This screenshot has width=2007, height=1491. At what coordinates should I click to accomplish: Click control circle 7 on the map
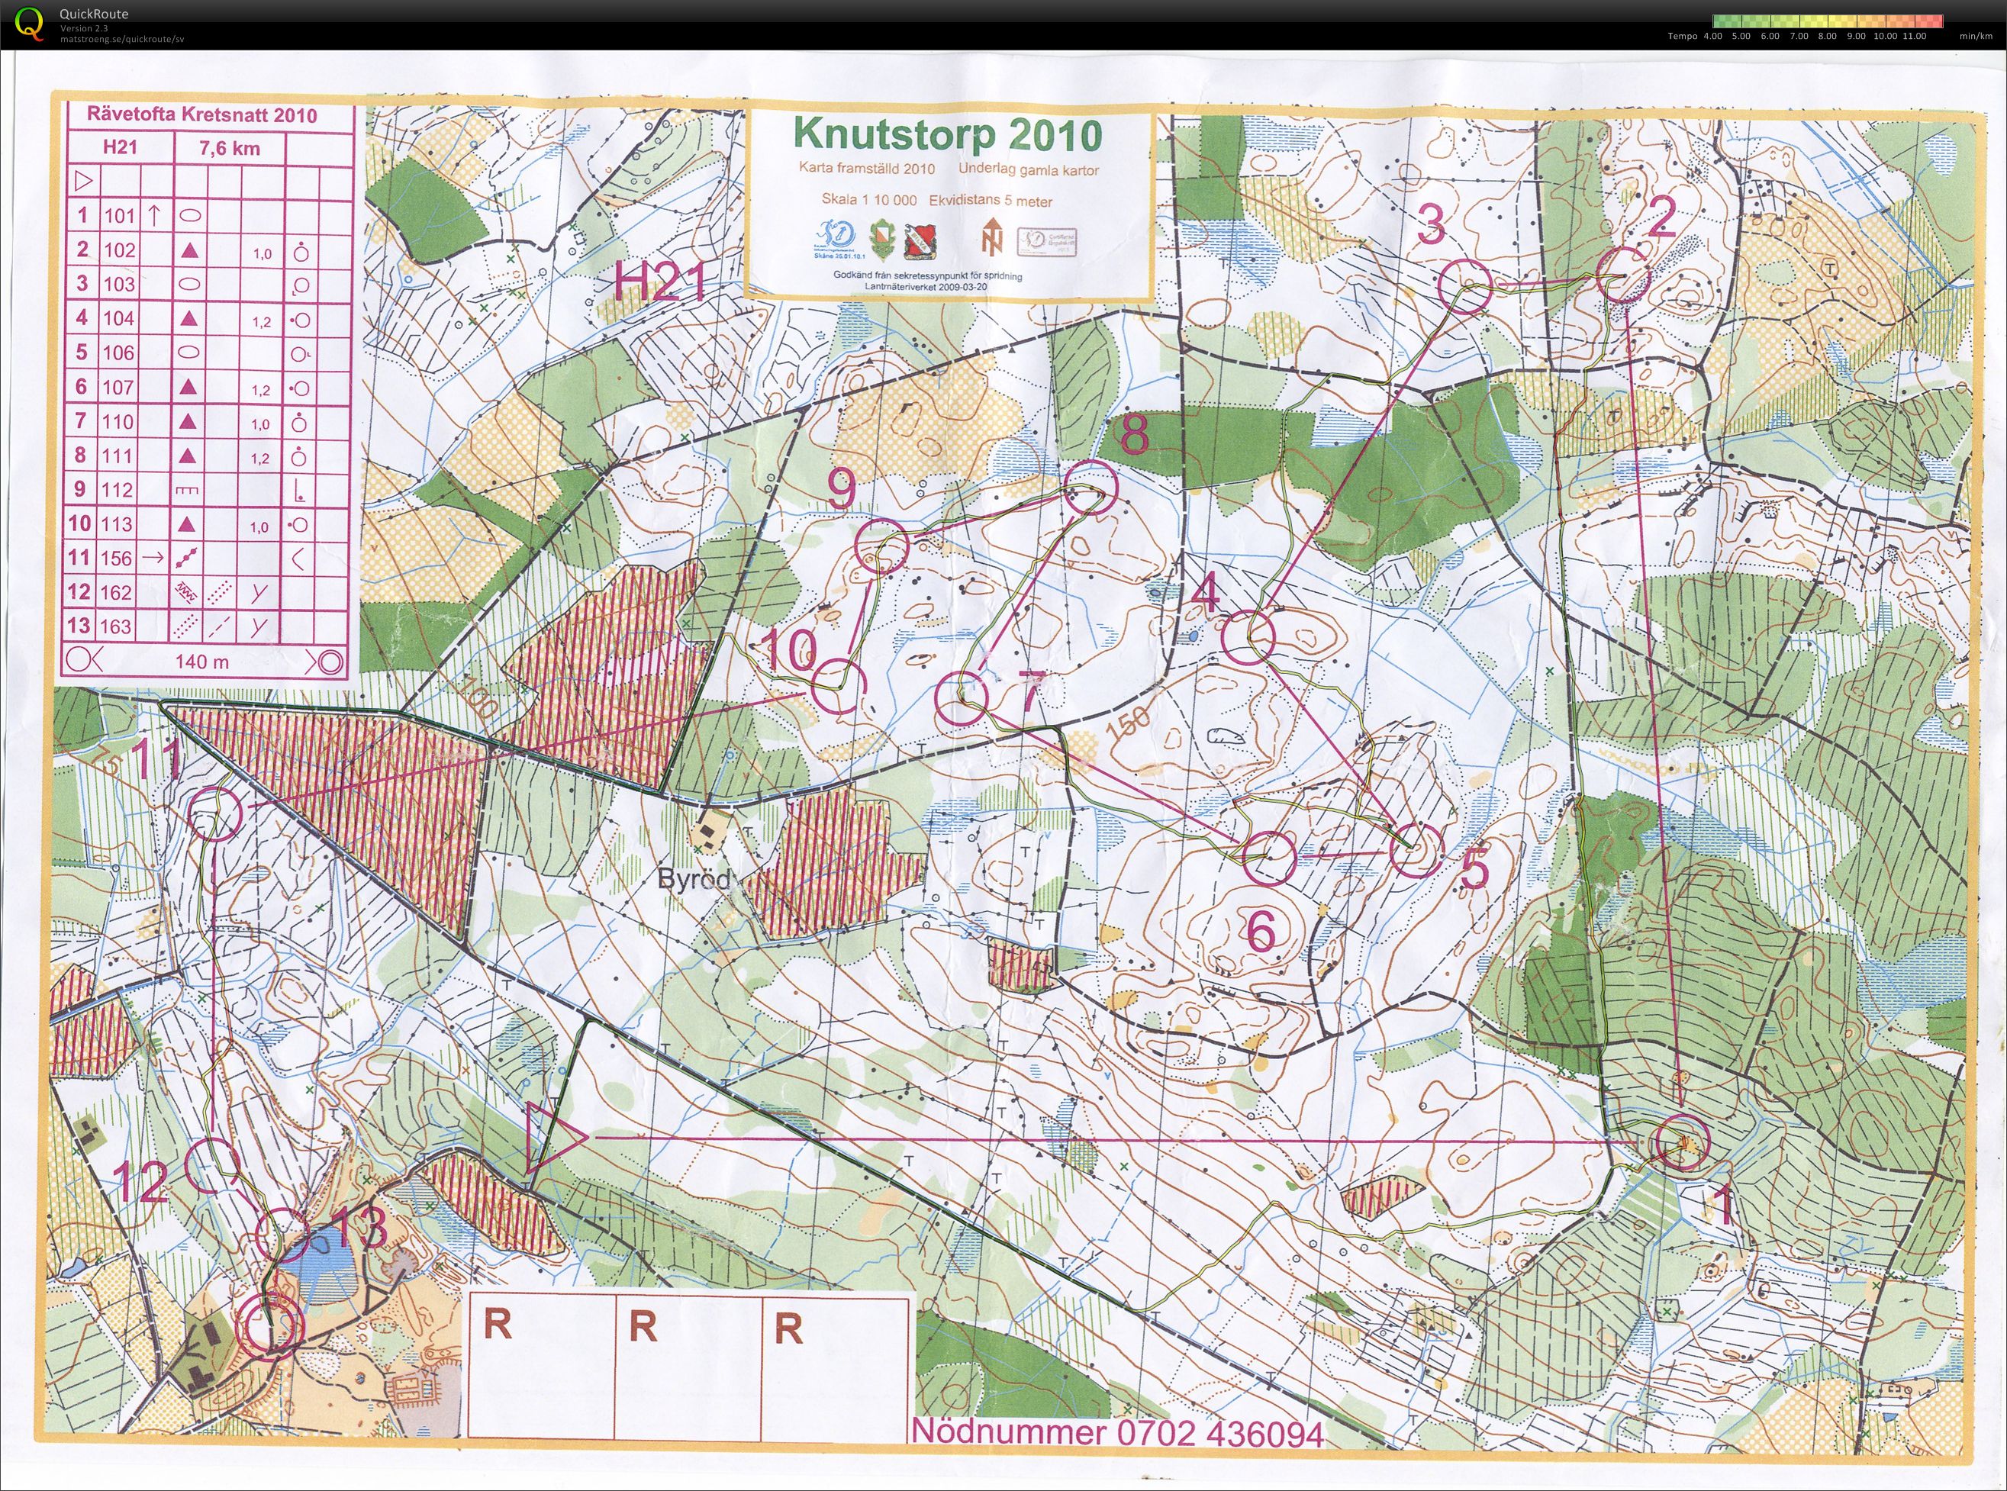point(962,697)
